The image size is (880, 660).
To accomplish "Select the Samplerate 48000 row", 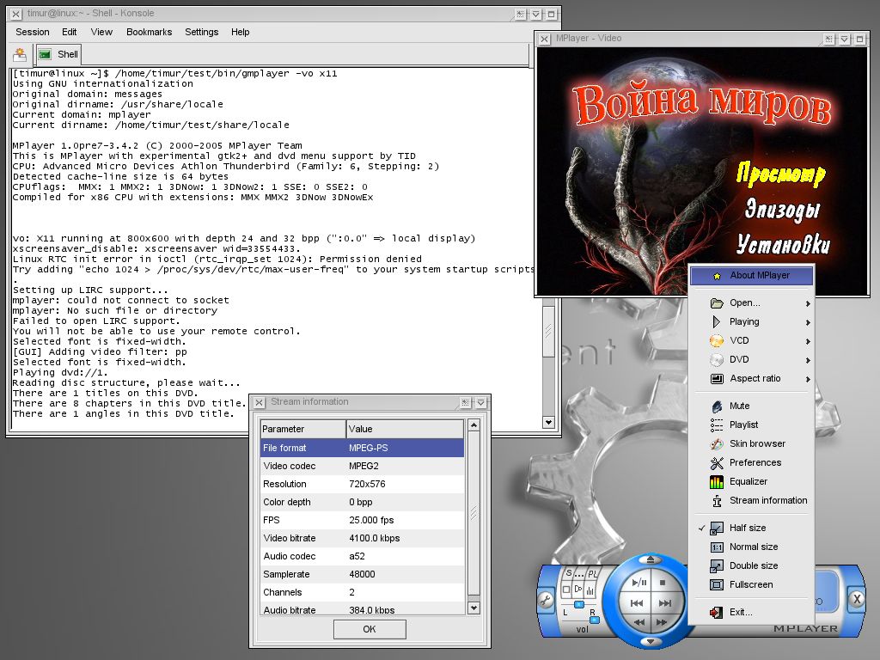I will pyautogui.click(x=362, y=574).
